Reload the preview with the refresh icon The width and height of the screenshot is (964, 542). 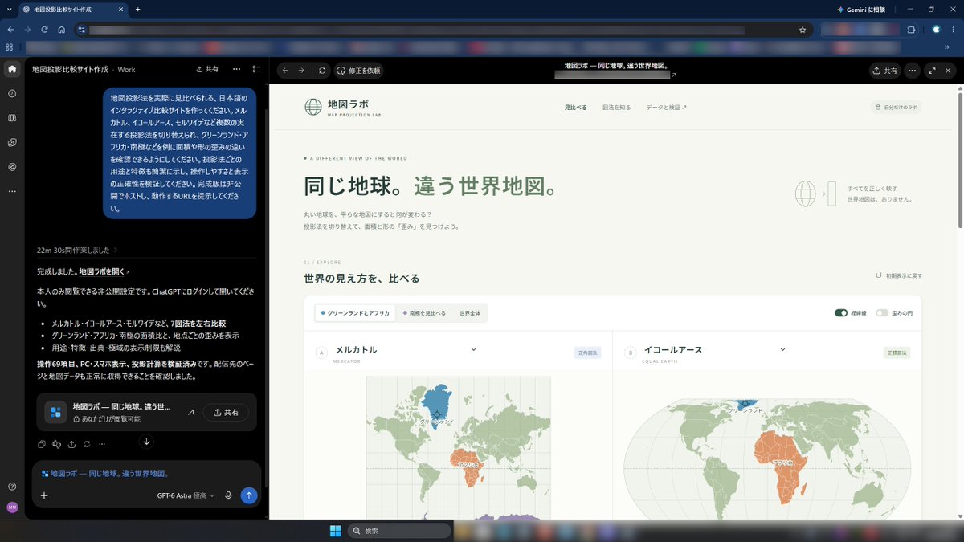pyautogui.click(x=322, y=71)
